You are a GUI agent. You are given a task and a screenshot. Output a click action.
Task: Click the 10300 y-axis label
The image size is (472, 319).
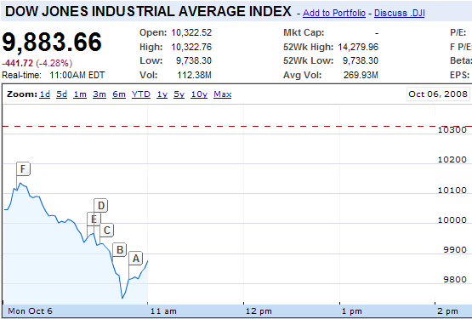pyautogui.click(x=452, y=130)
